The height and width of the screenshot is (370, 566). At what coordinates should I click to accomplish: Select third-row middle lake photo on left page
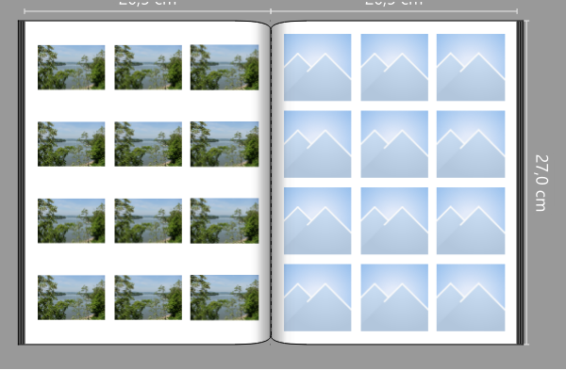coord(148,221)
